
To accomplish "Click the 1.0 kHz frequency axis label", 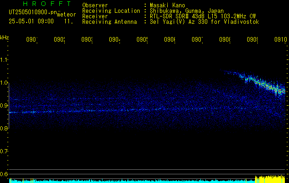I will (4, 83).
